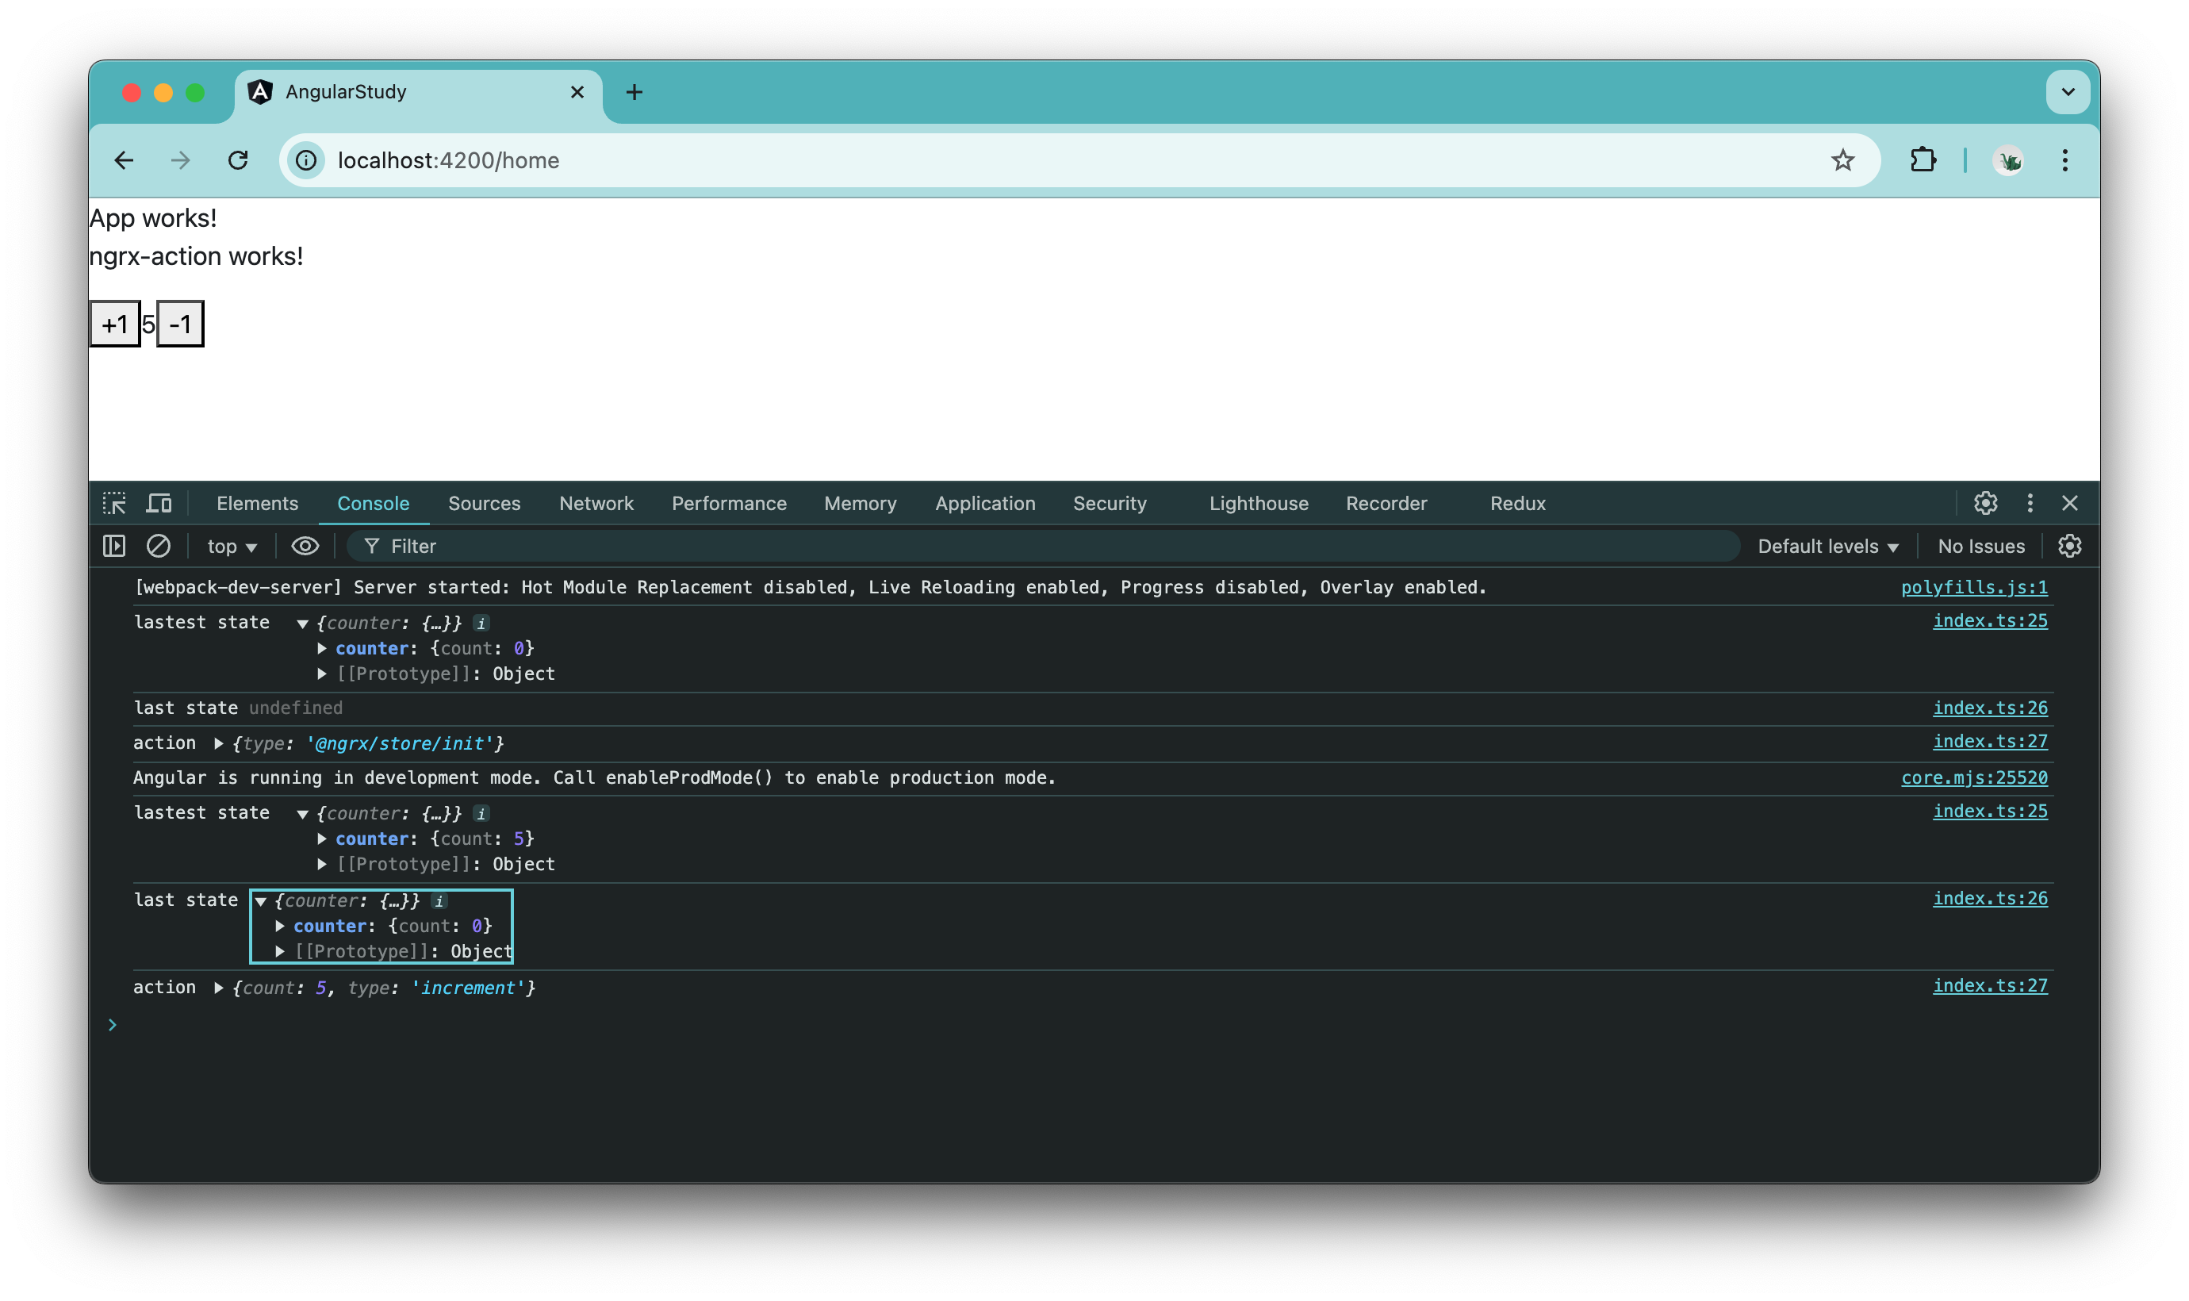Create a live expression with the eye icon
The width and height of the screenshot is (2189, 1301).
point(305,545)
